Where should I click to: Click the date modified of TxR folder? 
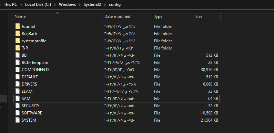click(119, 48)
